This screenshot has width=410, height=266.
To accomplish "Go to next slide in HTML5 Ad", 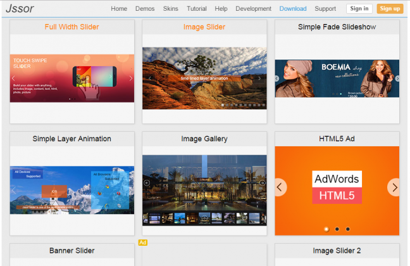I will tap(393, 187).
